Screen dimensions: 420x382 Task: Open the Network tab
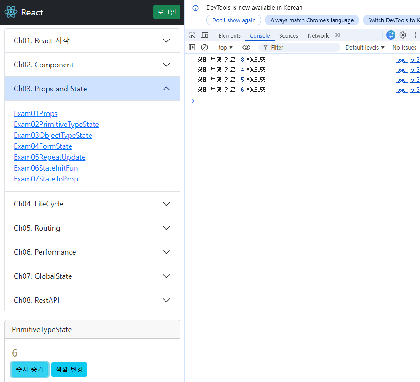318,35
